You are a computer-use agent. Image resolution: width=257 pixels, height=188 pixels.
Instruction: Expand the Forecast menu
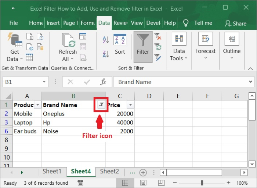point(205,46)
